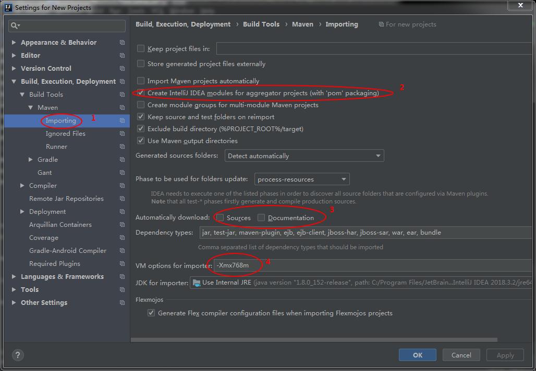The height and width of the screenshot is (371, 536).
Task: Click Build Tools in breadcrumb
Action: pos(261,24)
